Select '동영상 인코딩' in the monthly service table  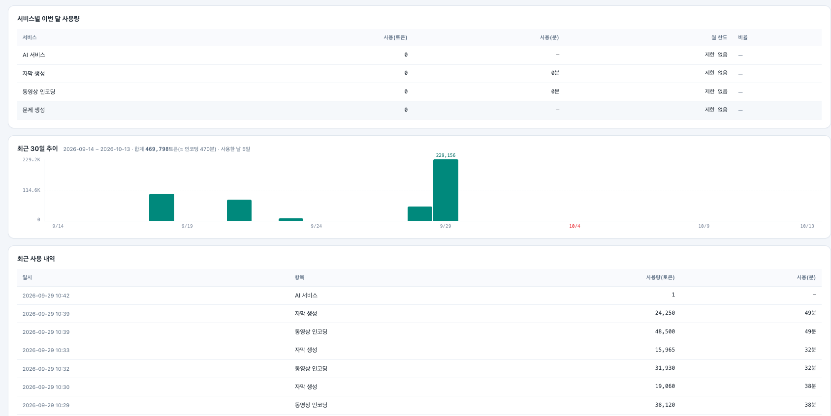tap(39, 92)
